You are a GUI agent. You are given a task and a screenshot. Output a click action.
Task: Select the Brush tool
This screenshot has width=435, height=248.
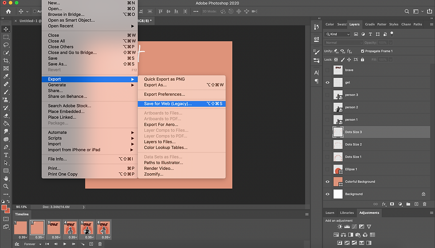pyautogui.click(x=6, y=92)
